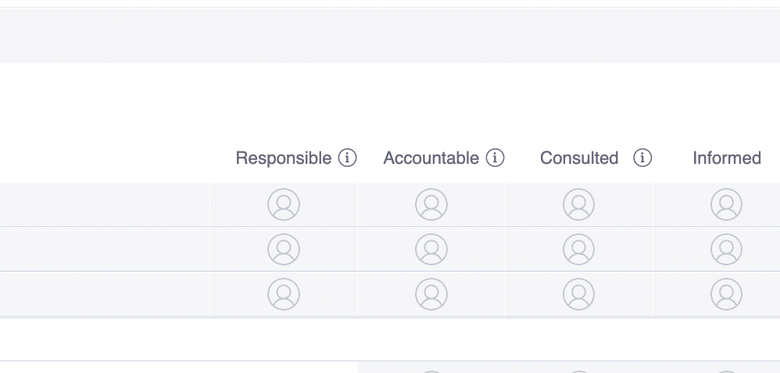The height and width of the screenshot is (373, 780).
Task: Assign Accountable person in second row
Action: [431, 249]
